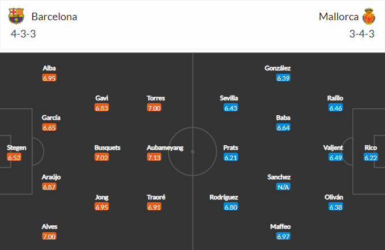This screenshot has width=385, height=250.
Task: Select player Alba on the pitch
Action: pos(50,68)
